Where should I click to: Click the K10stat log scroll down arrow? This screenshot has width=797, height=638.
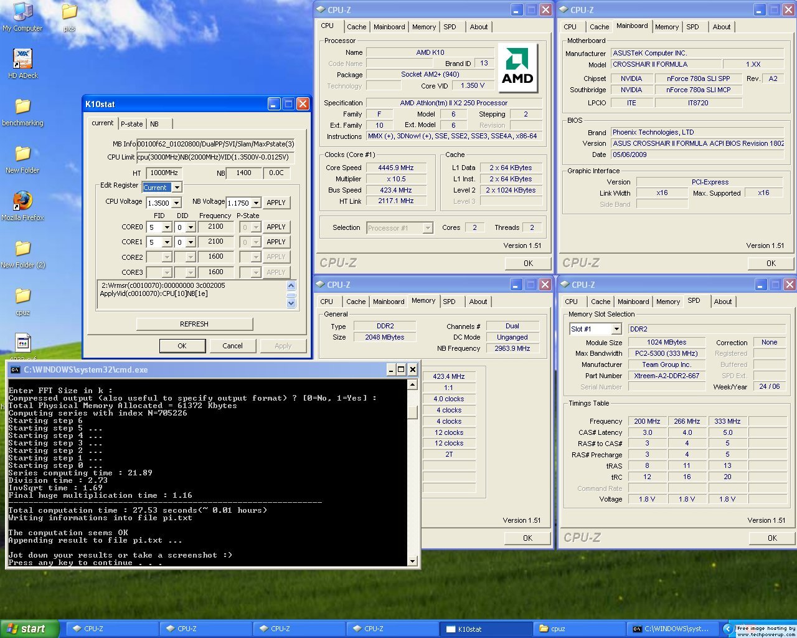point(291,303)
